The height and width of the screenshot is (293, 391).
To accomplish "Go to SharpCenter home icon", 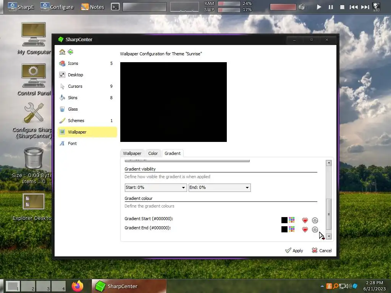I will (x=62, y=52).
